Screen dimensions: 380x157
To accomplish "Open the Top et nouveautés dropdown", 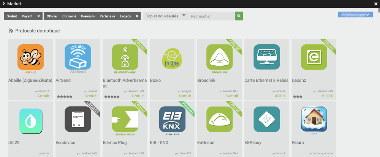I will [166, 16].
